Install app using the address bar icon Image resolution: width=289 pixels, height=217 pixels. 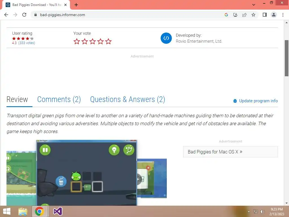tap(235, 15)
